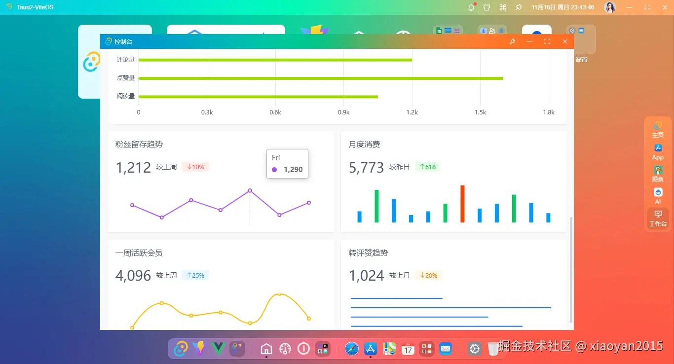Click the tall red bar in 月度消费 chart

462,204
